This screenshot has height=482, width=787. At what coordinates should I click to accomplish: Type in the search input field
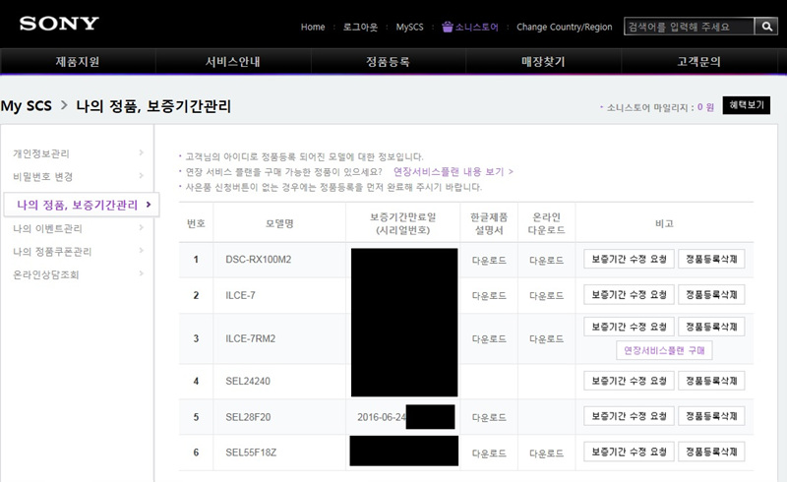click(688, 27)
